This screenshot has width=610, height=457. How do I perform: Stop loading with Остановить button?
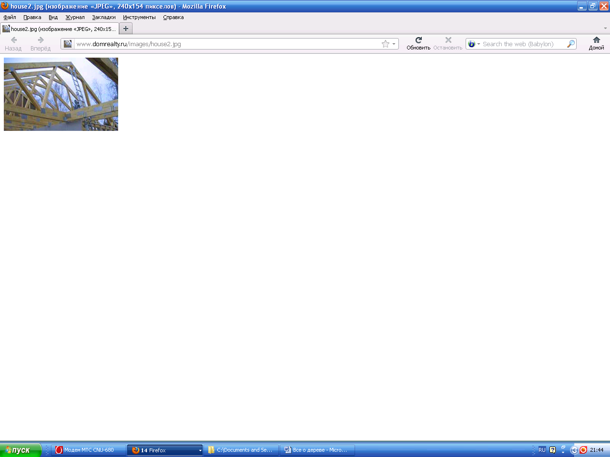(x=447, y=43)
